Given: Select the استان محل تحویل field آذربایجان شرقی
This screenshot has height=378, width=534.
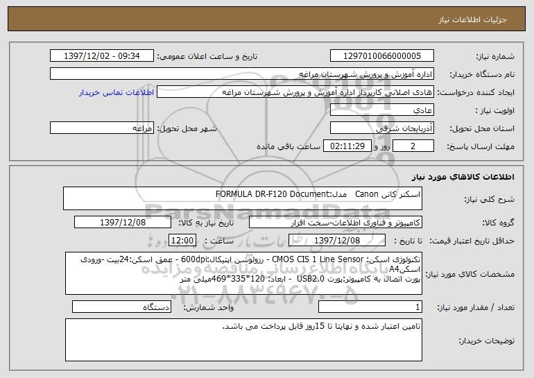Looking at the screenshot, I should tap(382, 128).
